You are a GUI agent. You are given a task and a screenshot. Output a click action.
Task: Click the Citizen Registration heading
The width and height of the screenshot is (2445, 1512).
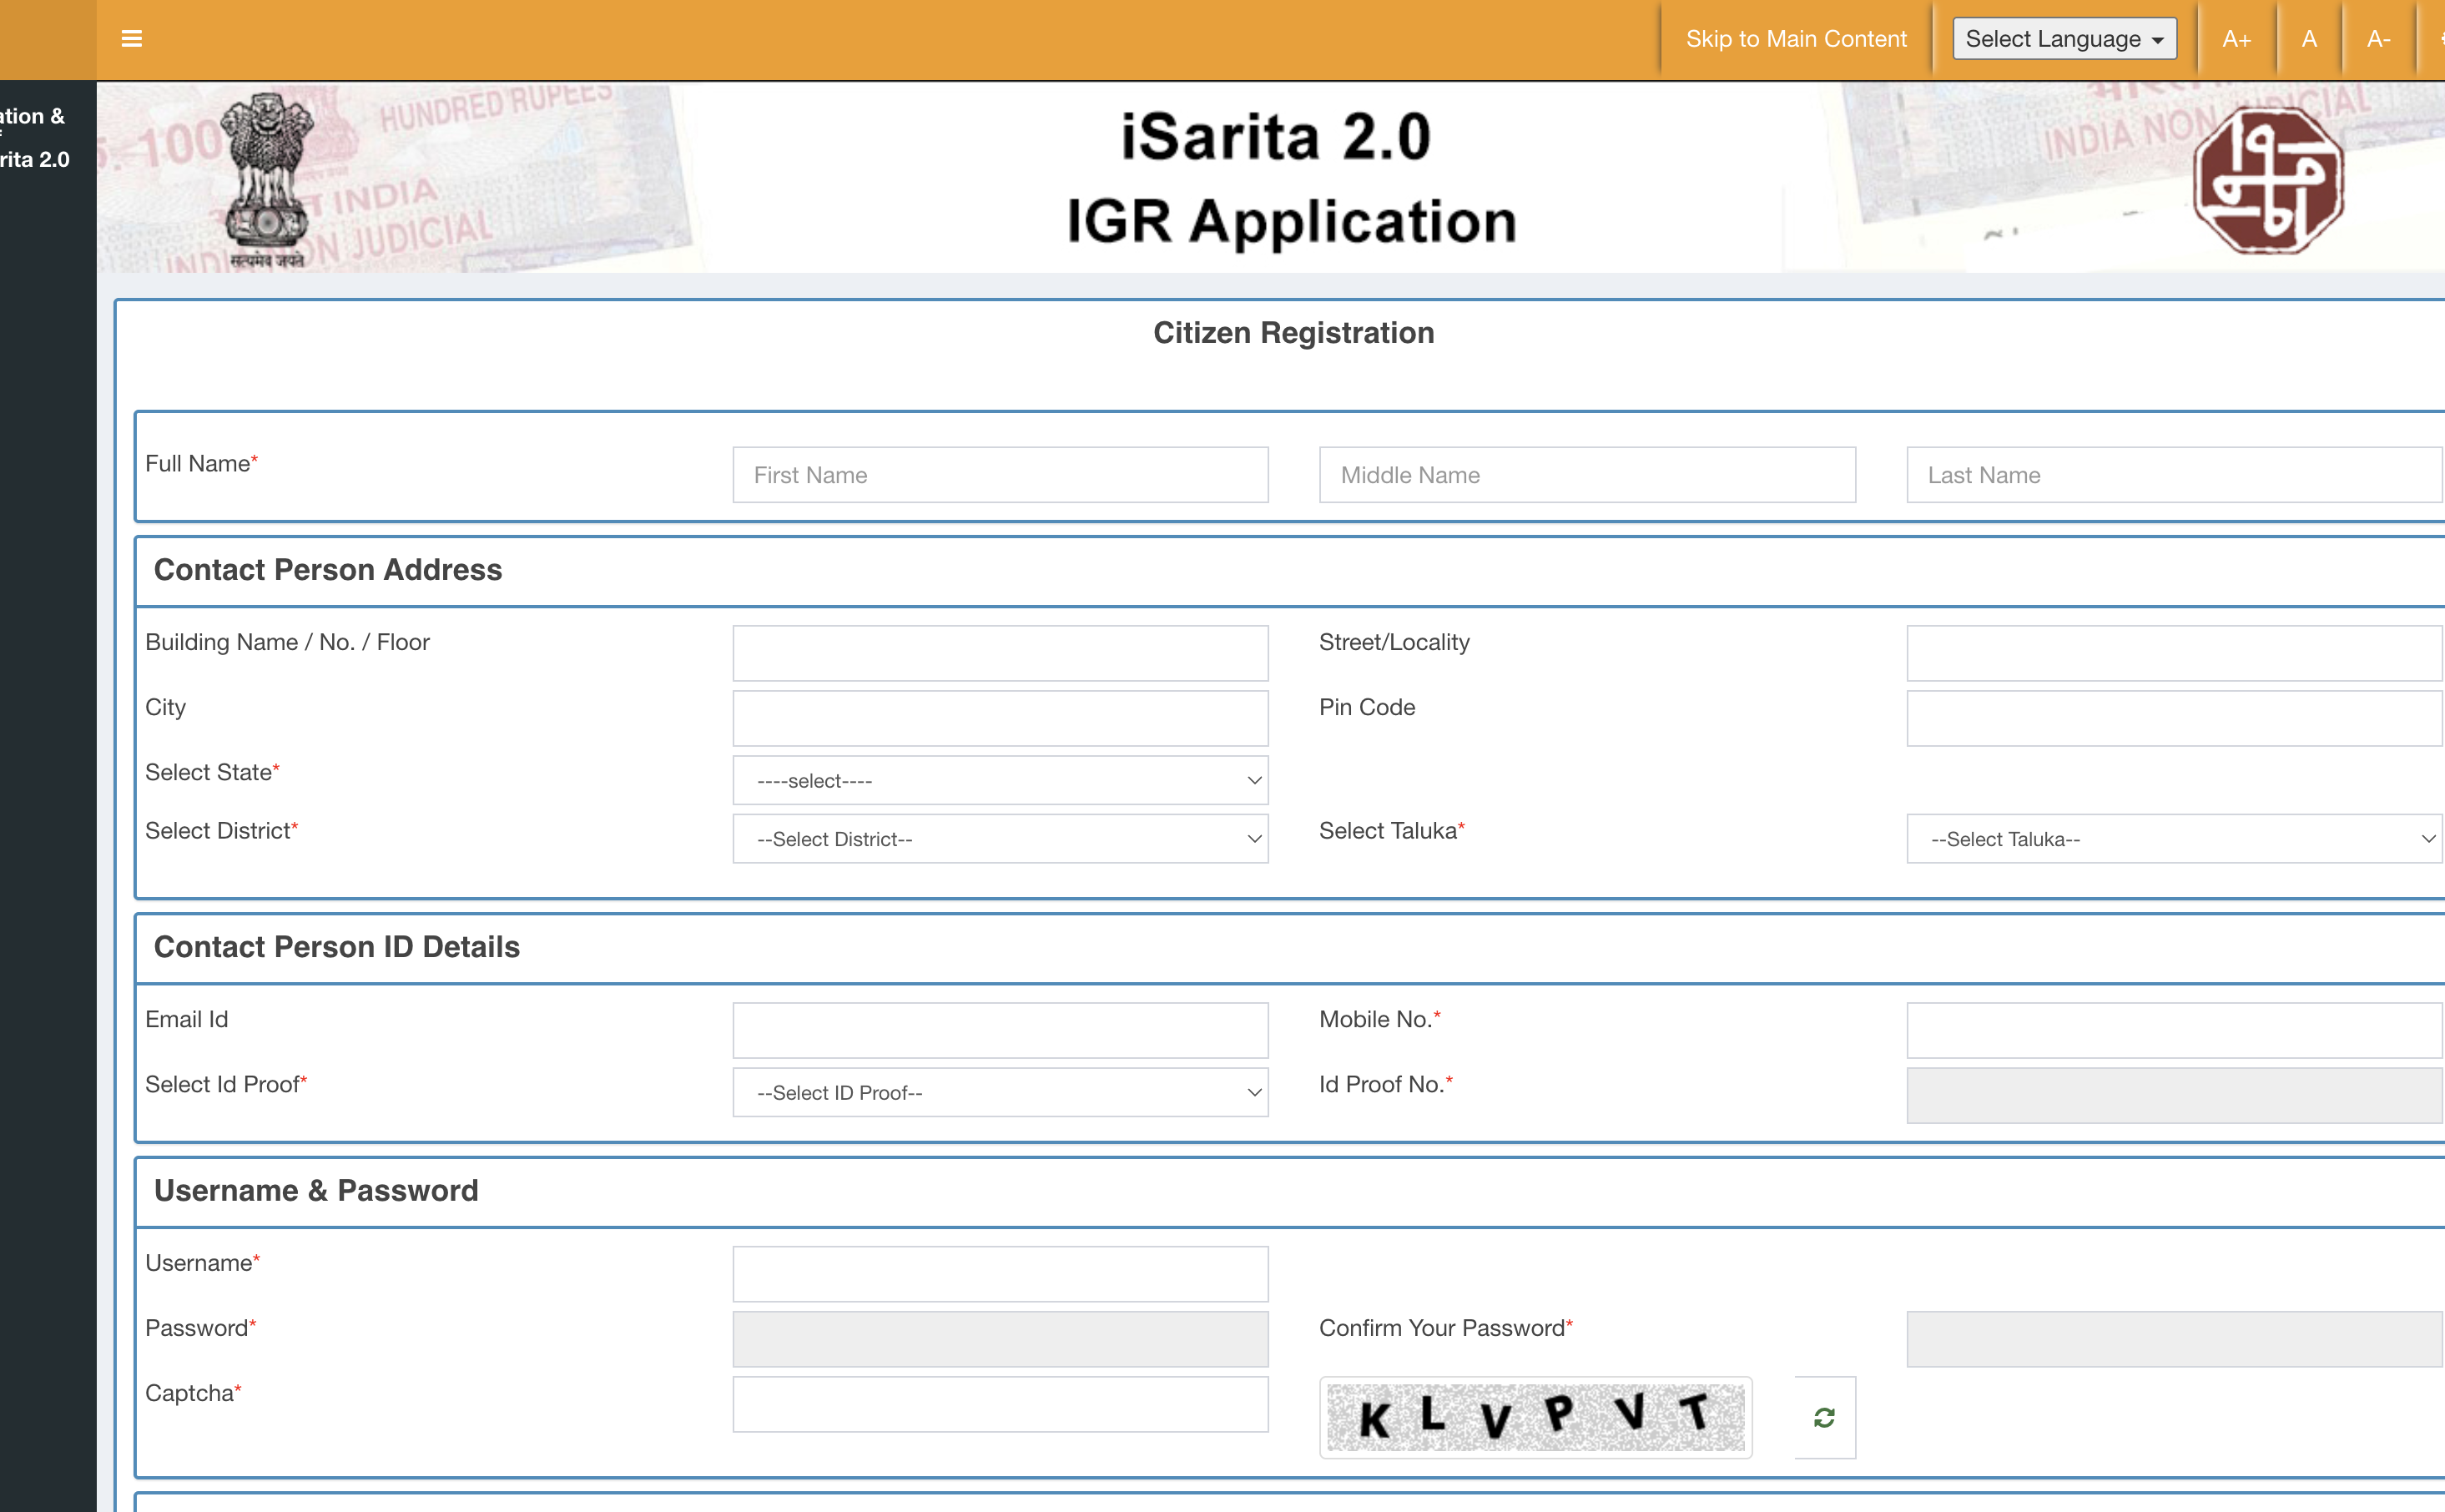point(1293,333)
